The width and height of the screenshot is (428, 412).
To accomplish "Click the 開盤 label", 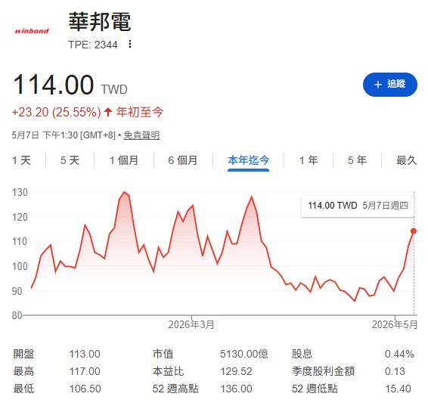I will [23, 354].
